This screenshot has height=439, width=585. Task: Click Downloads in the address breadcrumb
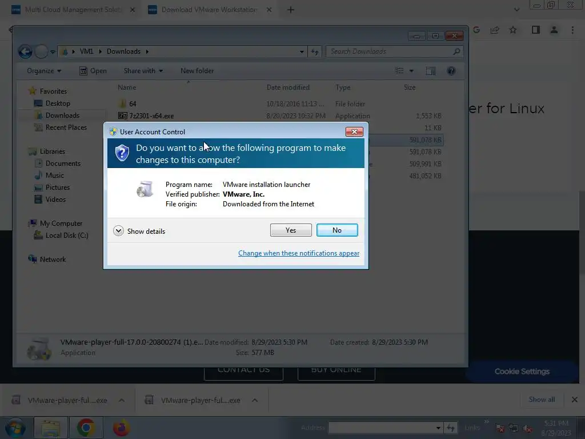tap(123, 51)
